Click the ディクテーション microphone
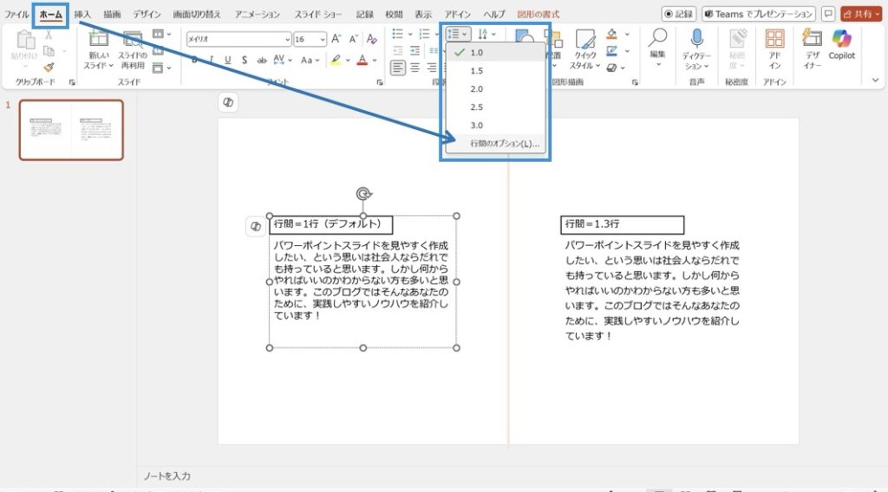The height and width of the screenshot is (492, 888). 696,49
